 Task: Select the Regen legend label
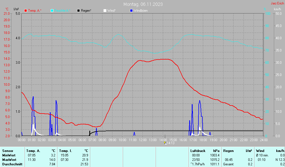pyautogui.click(x=86, y=11)
